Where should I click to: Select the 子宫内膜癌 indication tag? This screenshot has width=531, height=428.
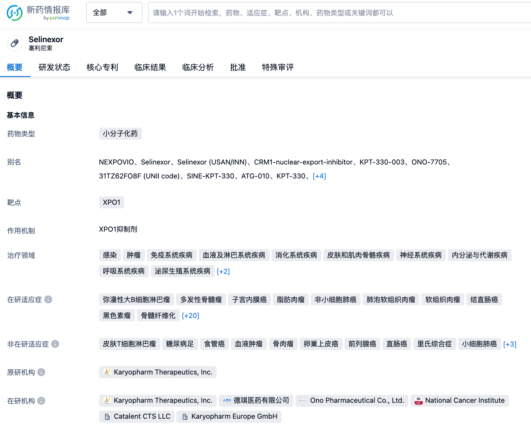pos(249,300)
